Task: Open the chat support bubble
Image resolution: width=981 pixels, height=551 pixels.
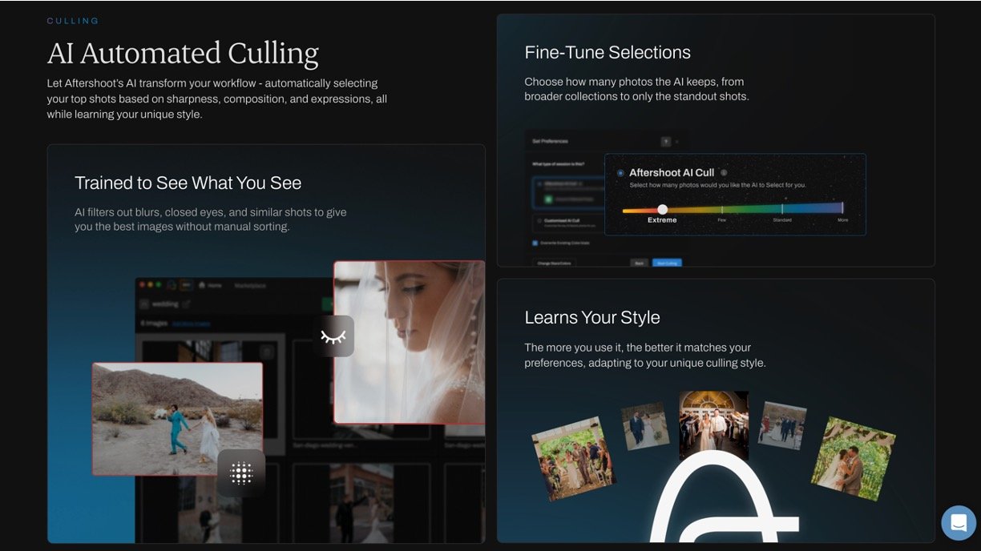Action: [x=958, y=523]
